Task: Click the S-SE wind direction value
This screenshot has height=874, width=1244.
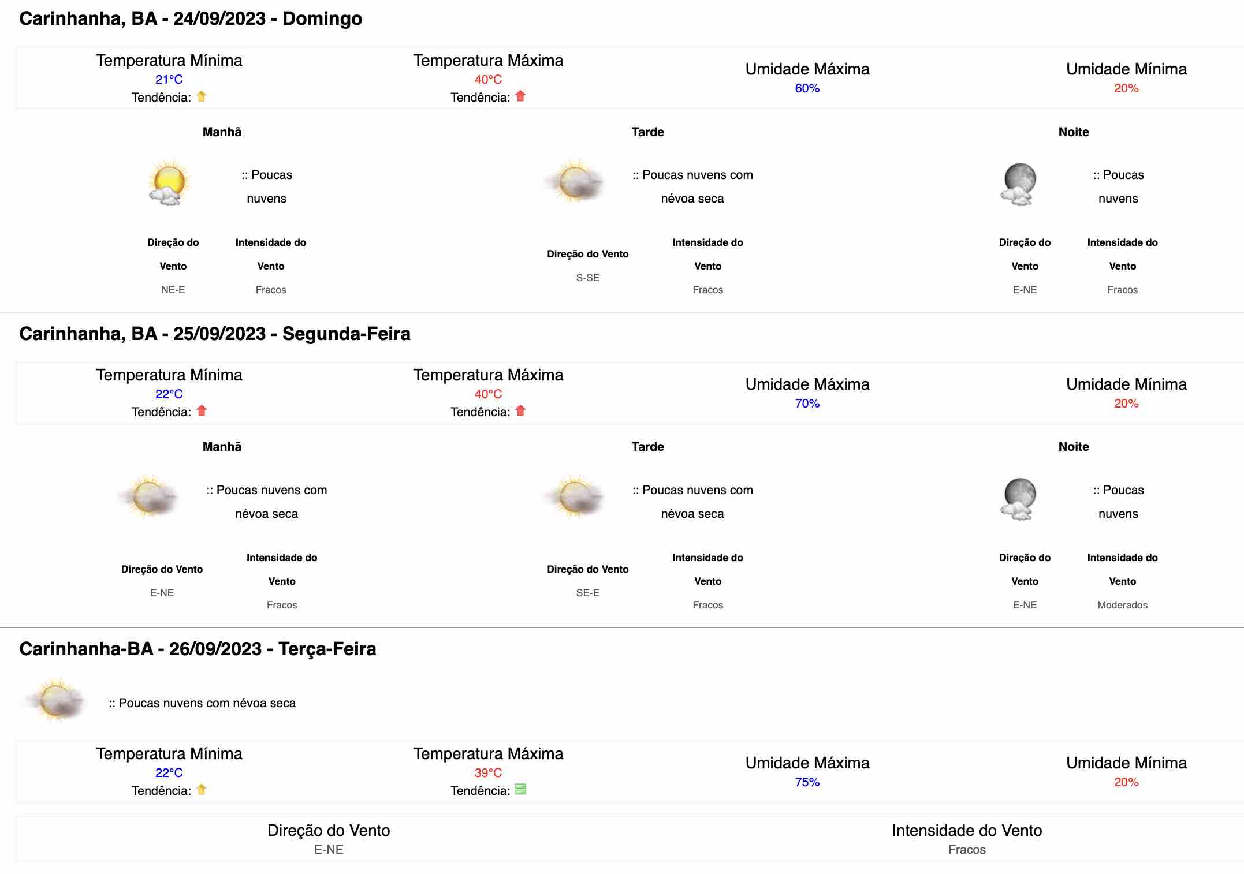Action: pos(588,278)
